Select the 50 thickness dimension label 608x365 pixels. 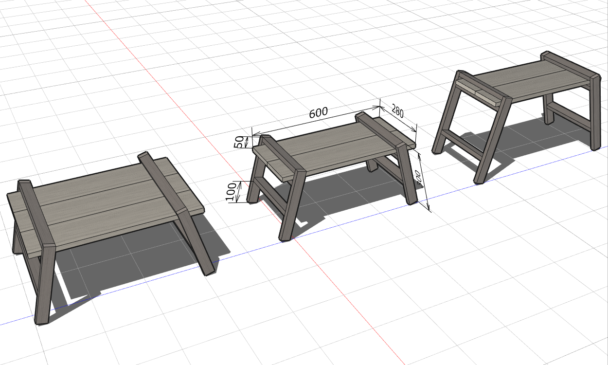pos(239,142)
